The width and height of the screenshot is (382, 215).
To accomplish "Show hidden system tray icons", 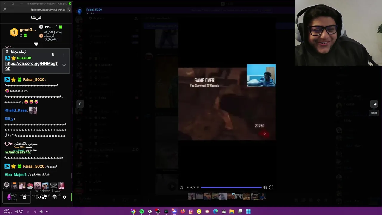I will (47, 211).
